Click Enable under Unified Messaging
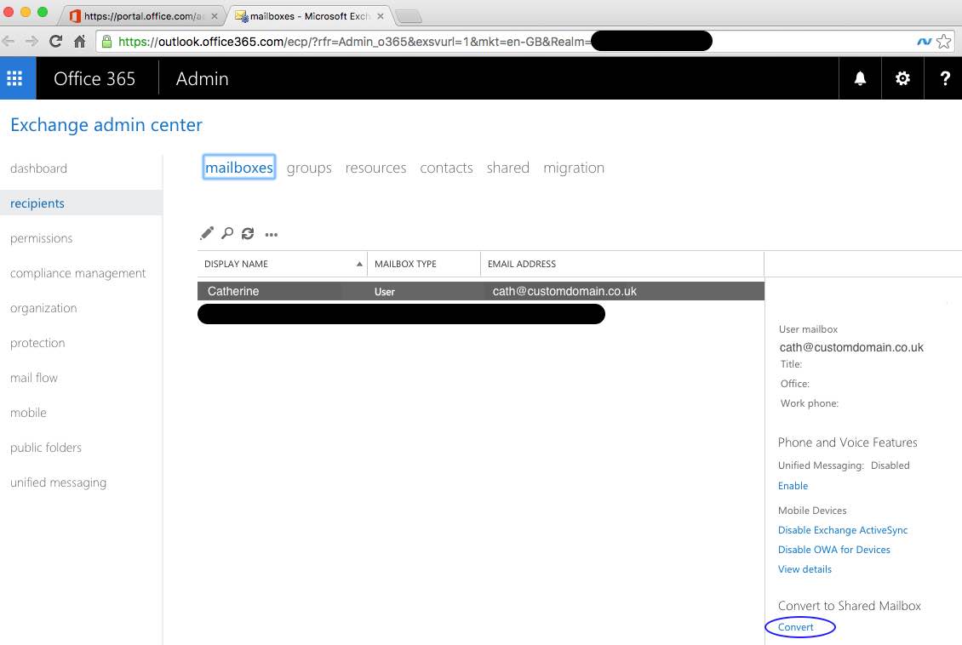Screen dimensions: 962x645 click(793, 486)
